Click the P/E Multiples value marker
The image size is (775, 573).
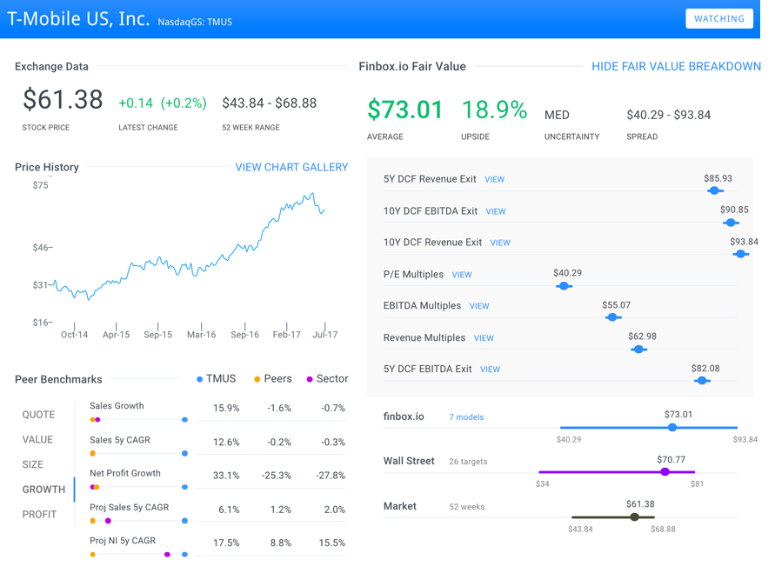564,286
